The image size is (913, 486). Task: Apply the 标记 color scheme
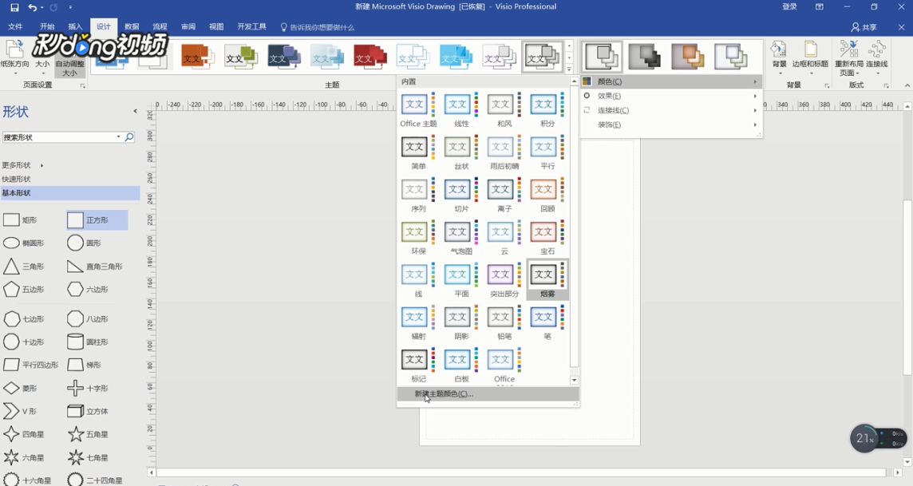point(418,365)
